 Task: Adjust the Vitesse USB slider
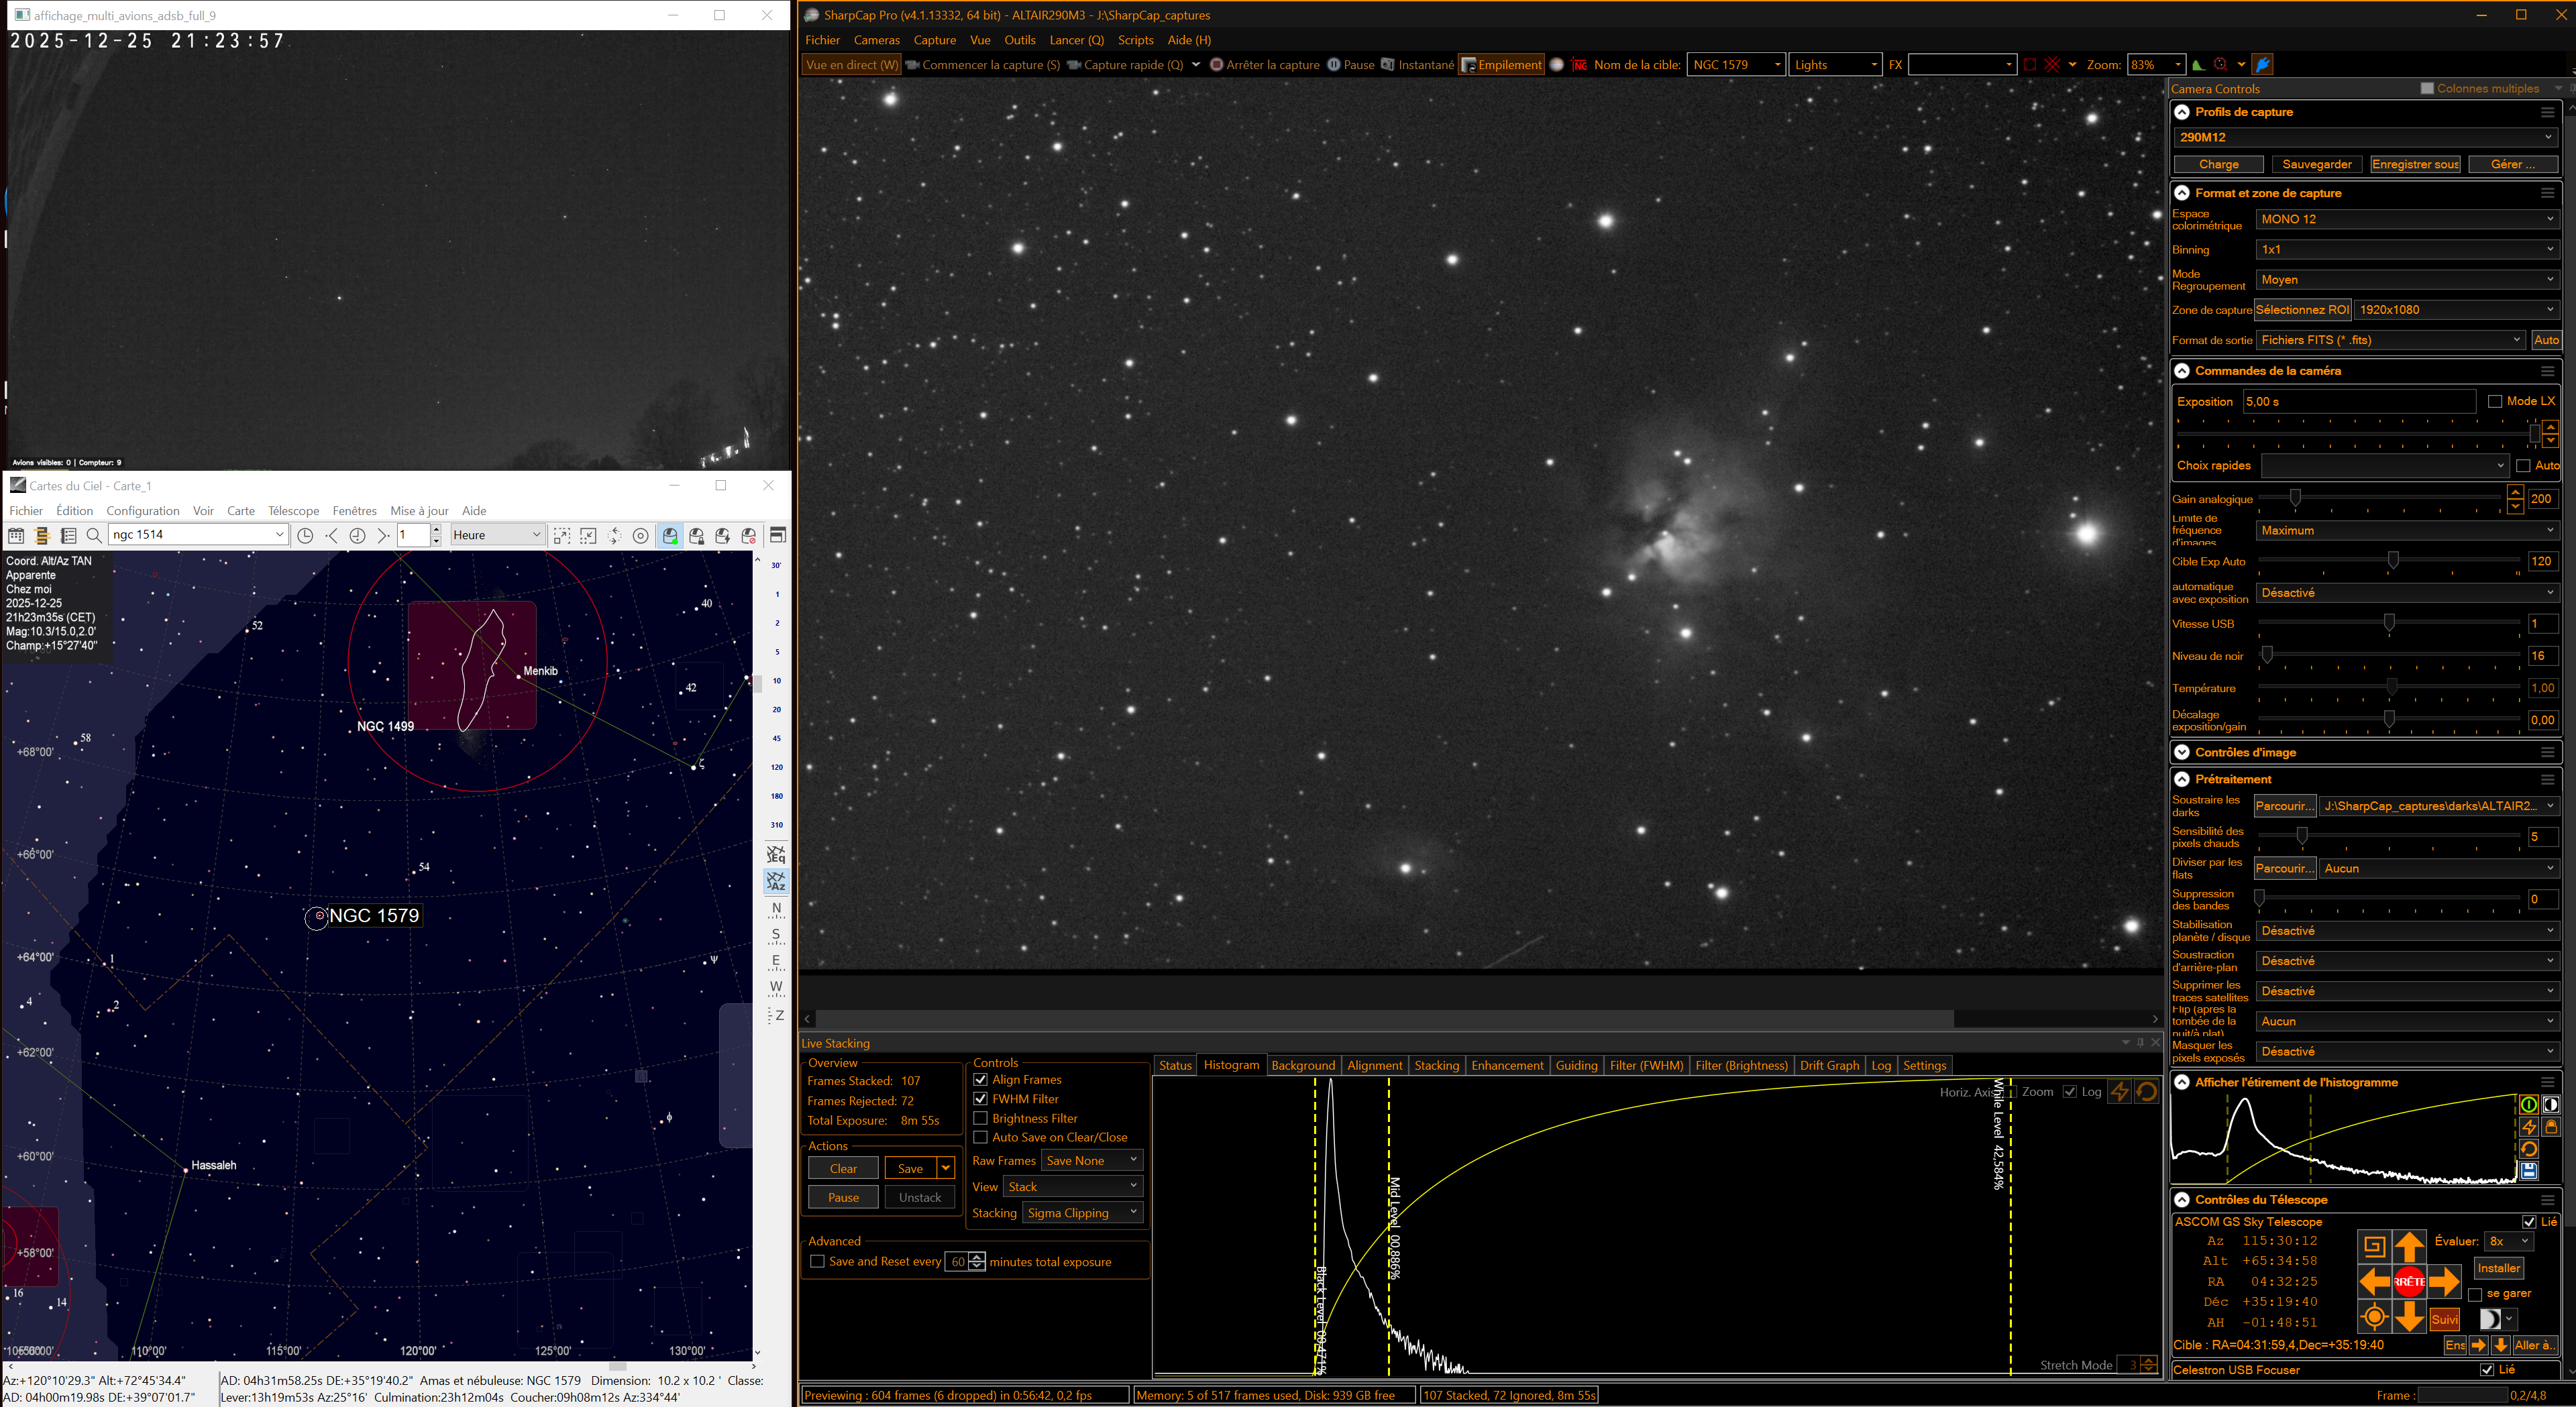click(2389, 623)
